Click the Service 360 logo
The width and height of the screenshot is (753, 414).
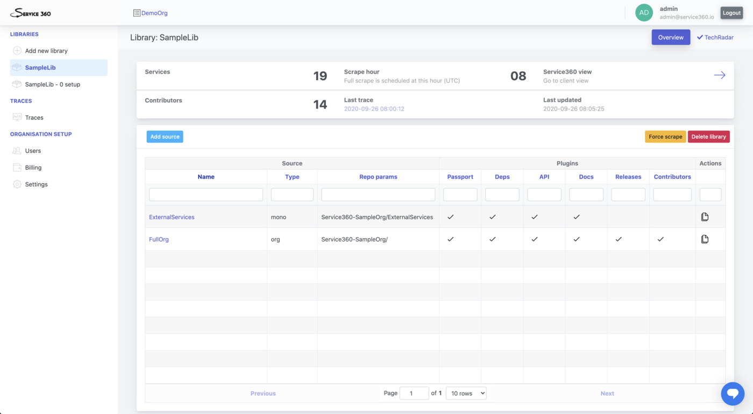pyautogui.click(x=31, y=13)
